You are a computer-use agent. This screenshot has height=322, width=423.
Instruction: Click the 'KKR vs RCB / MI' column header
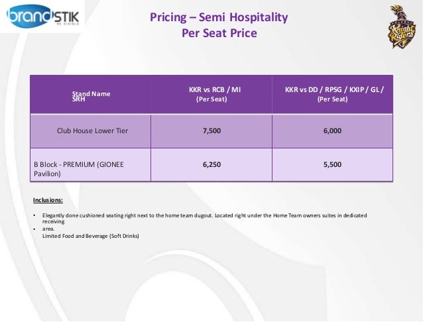pos(211,89)
